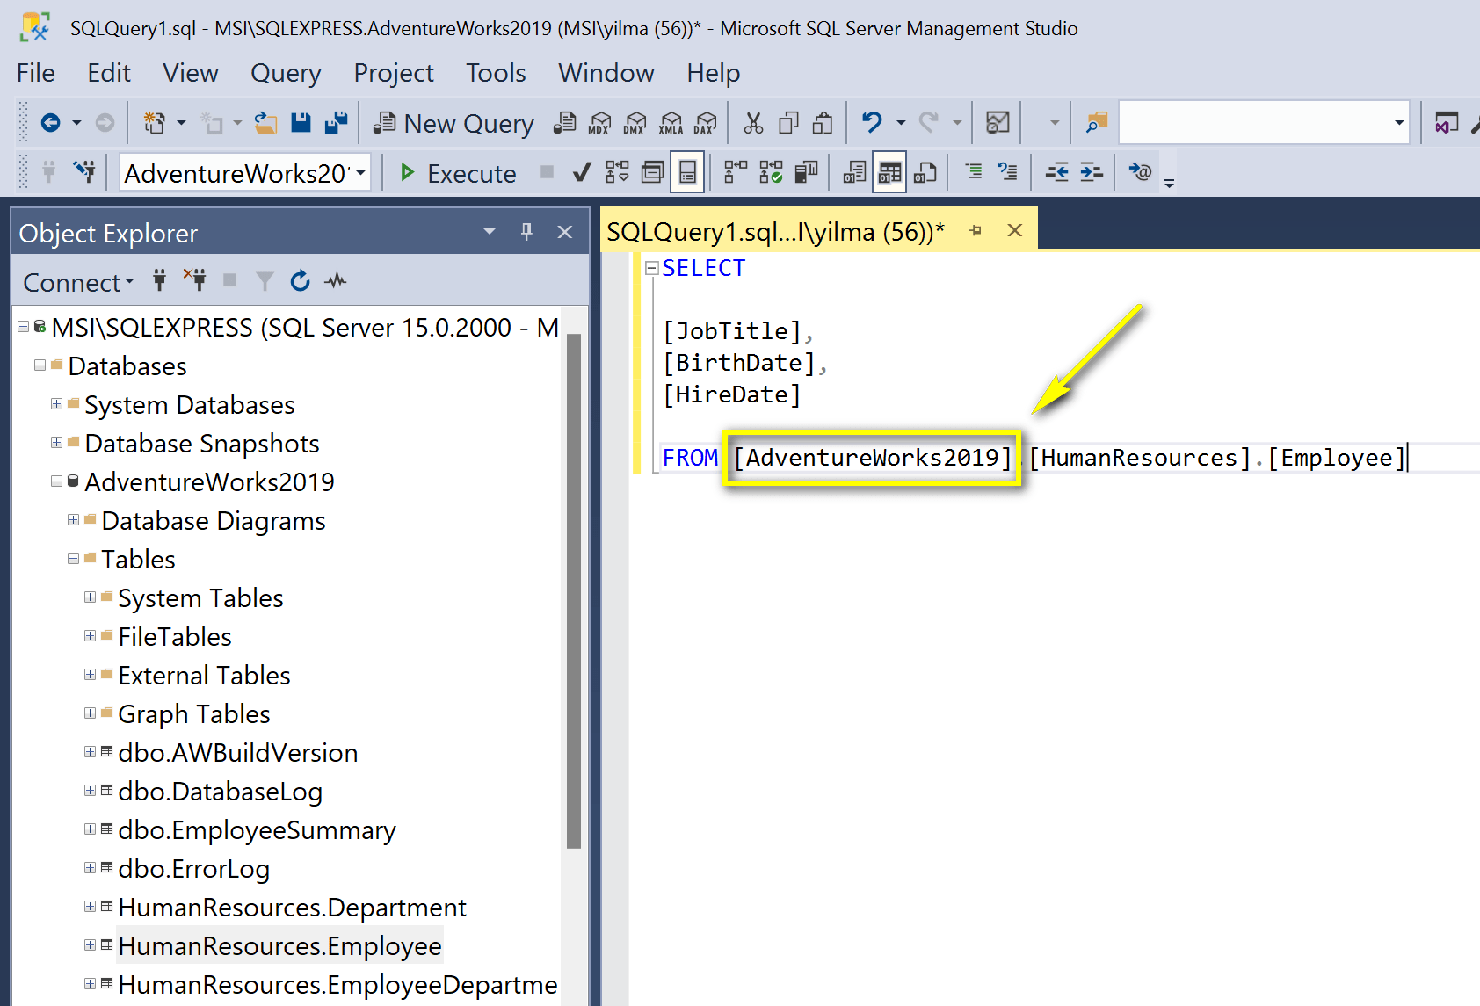Toggle Results to Text option
This screenshot has width=1480, height=1006.
point(854,172)
